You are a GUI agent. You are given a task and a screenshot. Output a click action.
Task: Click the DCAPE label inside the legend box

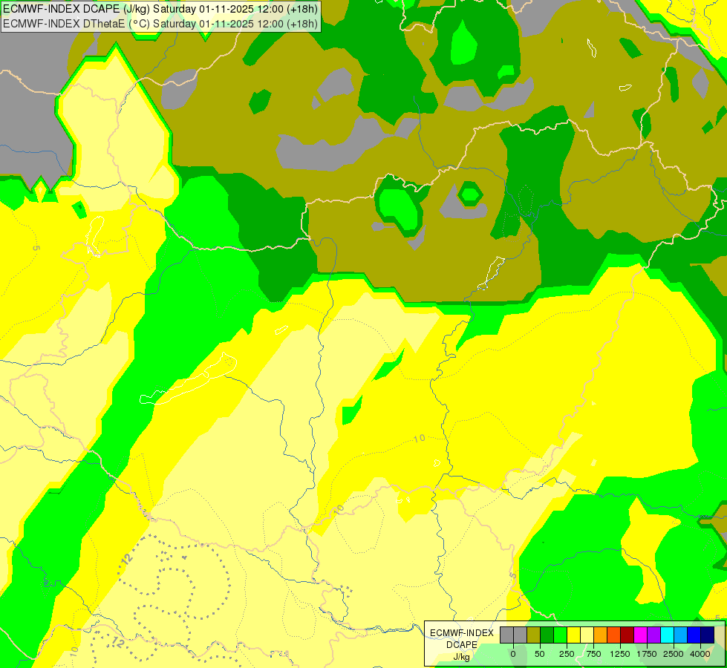coord(462,645)
